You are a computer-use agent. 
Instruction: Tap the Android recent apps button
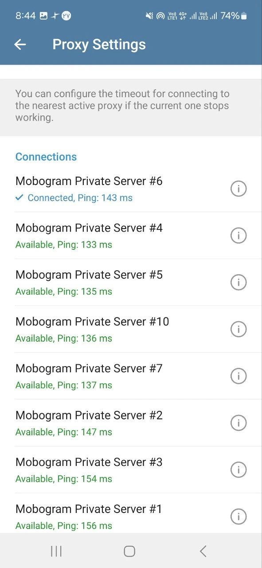(56, 551)
